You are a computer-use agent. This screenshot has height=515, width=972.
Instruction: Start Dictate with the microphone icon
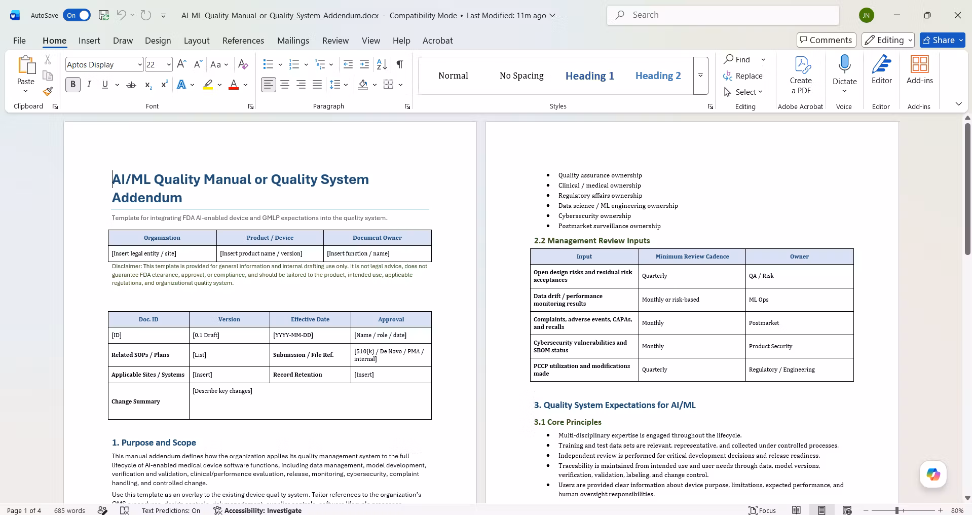[844, 64]
